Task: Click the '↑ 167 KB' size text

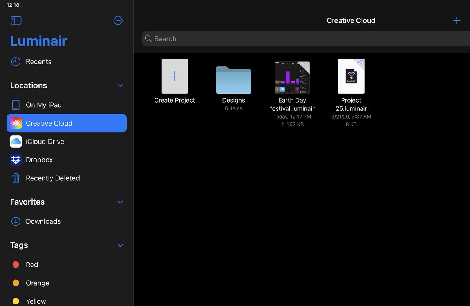Action: (x=292, y=124)
